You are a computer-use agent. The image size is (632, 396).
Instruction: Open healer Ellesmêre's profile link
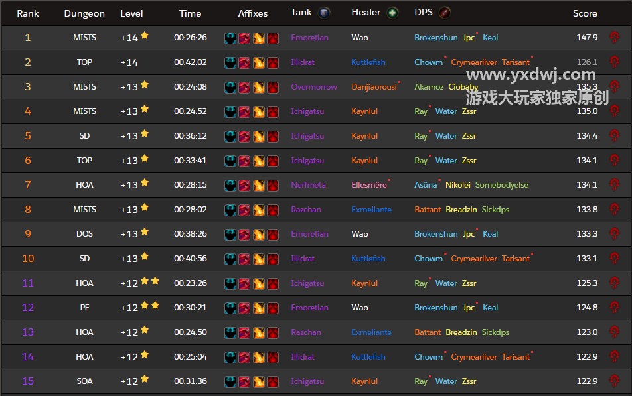(368, 185)
